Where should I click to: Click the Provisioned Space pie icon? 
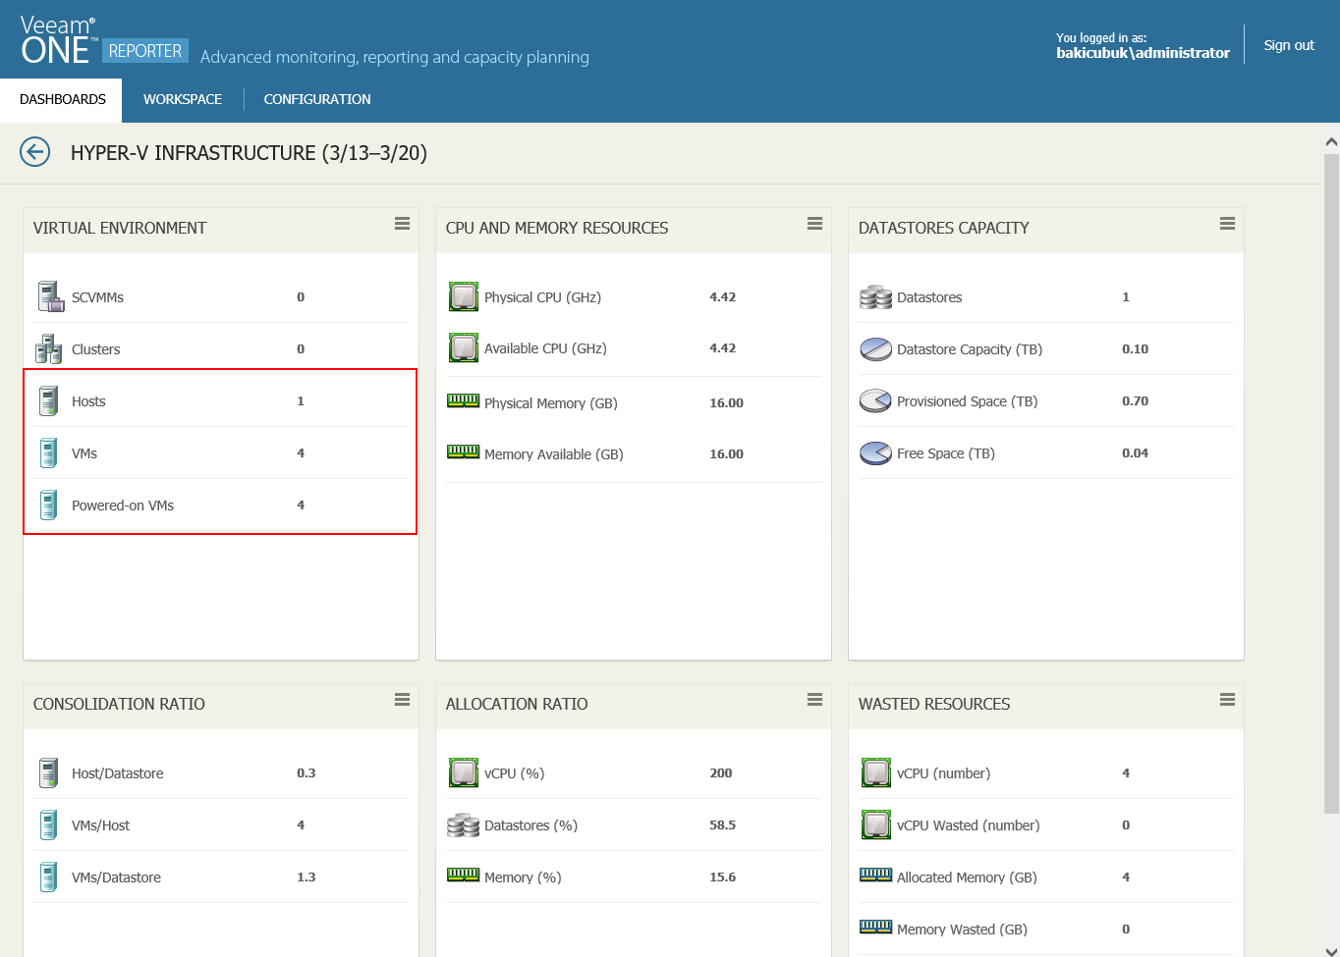pyautogui.click(x=875, y=400)
